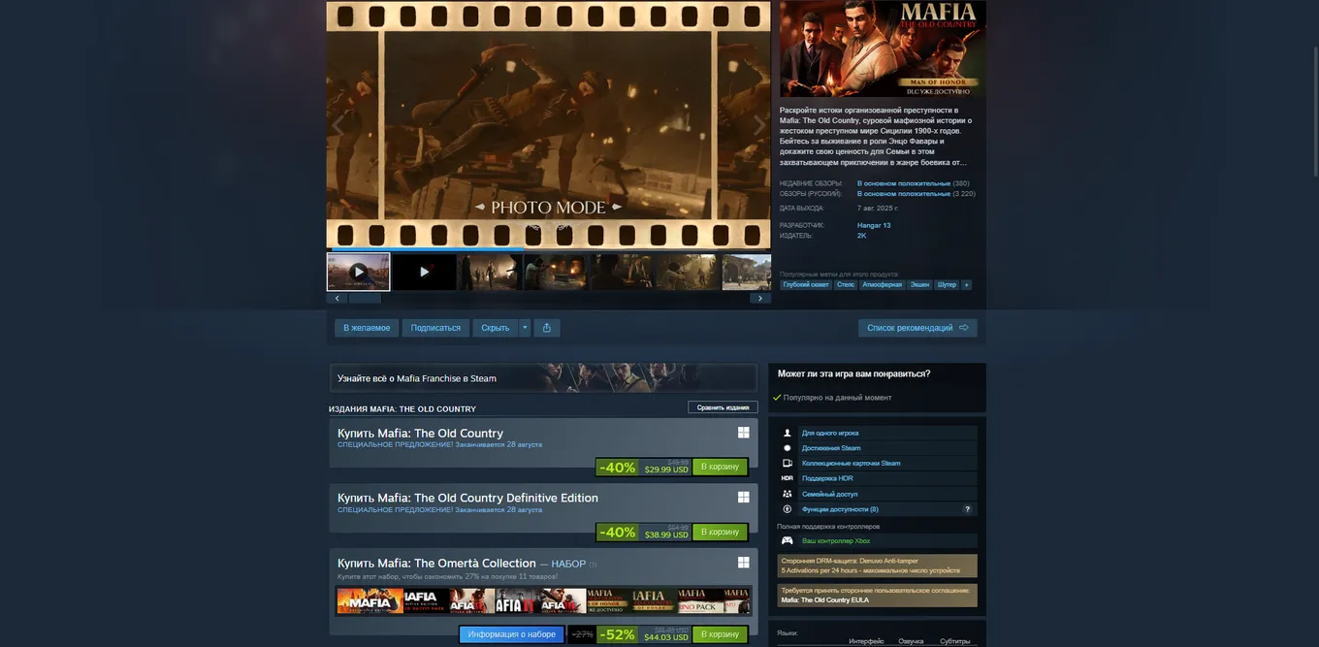Add Definitive Edition to cart

(x=720, y=533)
